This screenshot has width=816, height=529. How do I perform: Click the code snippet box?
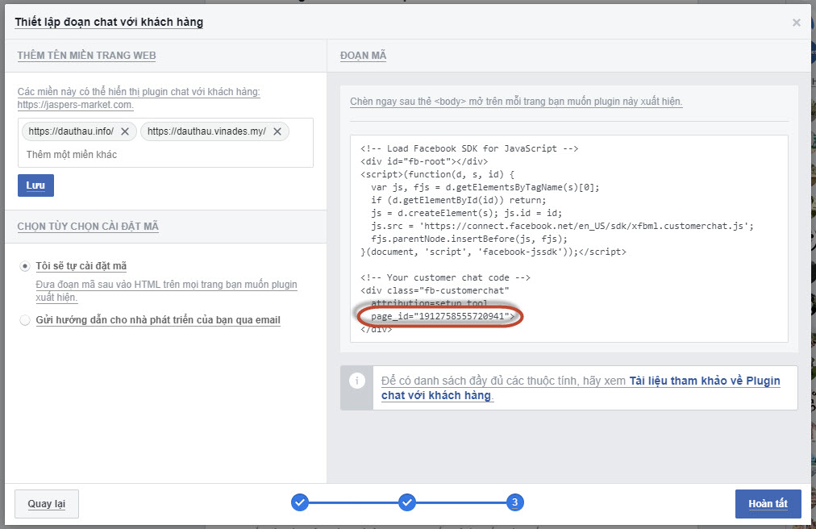click(x=568, y=239)
